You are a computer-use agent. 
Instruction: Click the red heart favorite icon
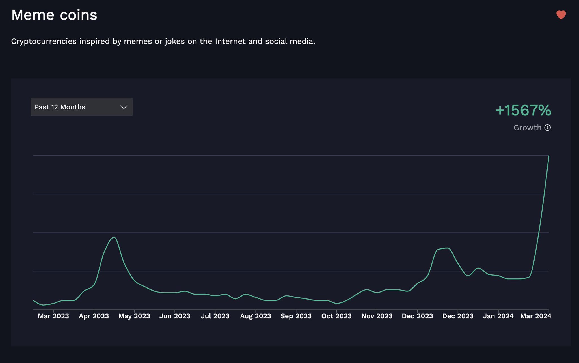[561, 15]
